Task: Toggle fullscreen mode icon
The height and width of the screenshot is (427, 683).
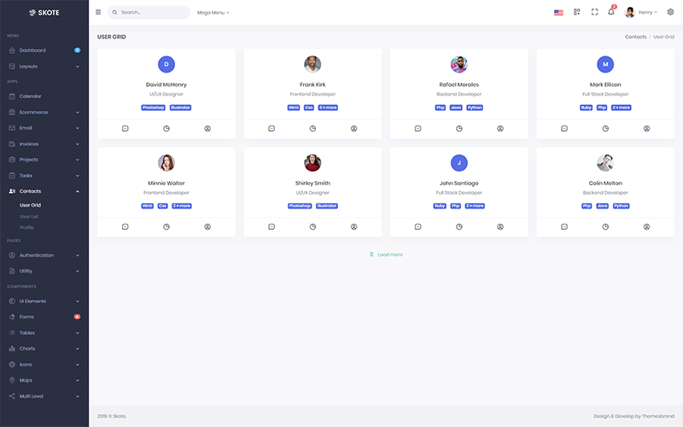Action: tap(594, 12)
